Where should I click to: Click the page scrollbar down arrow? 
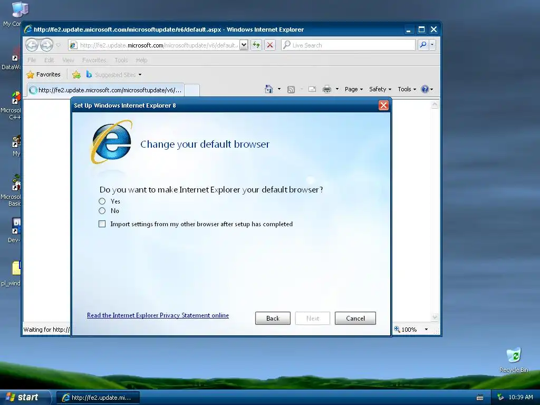pos(435,317)
